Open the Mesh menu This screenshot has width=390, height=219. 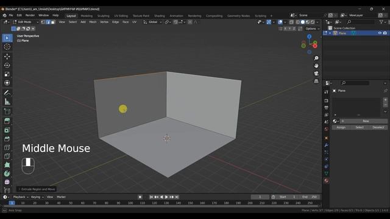point(93,22)
